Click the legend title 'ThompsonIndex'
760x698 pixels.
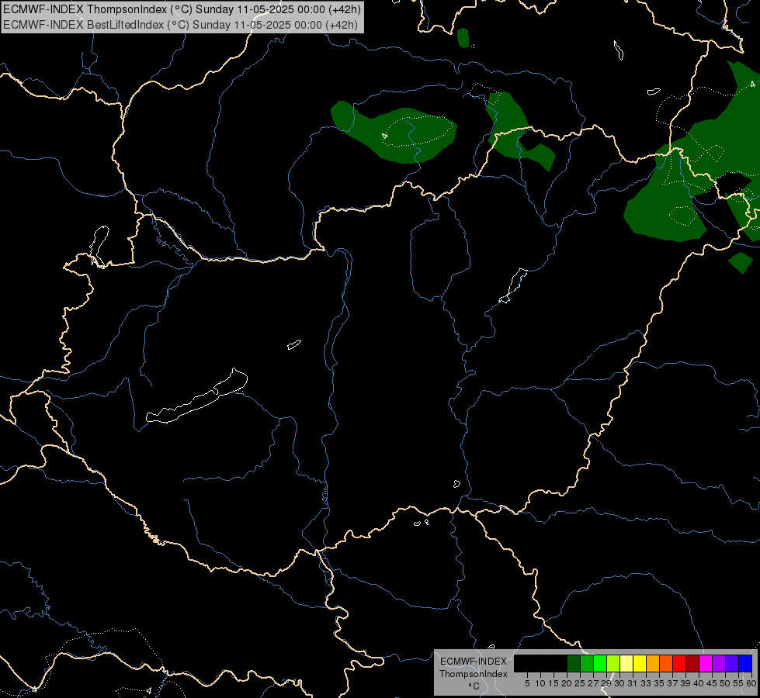pos(474,674)
